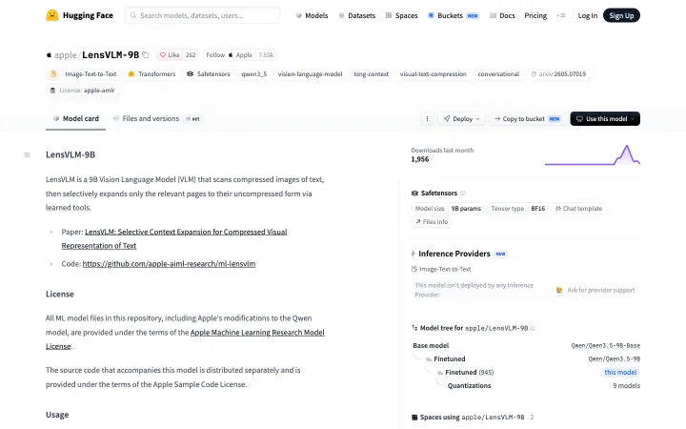The image size is (686, 429).
Task: Open the License: apple-amlr tag
Action: (83, 91)
